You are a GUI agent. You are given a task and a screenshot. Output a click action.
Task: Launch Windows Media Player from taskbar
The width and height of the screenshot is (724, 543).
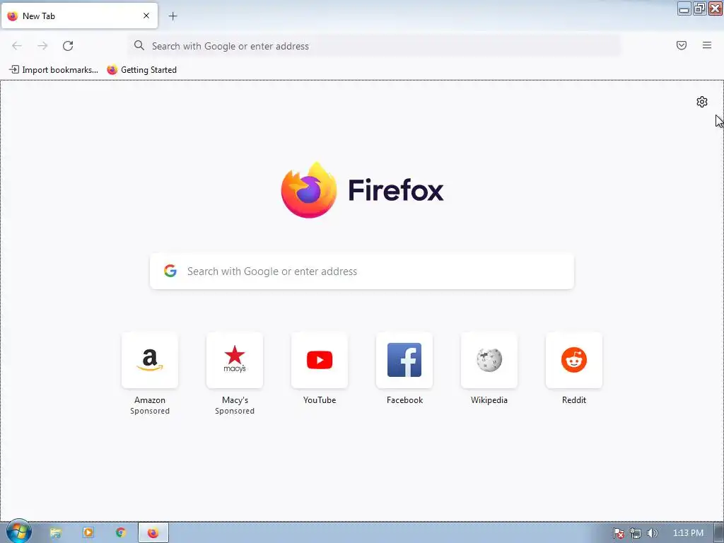click(x=88, y=533)
